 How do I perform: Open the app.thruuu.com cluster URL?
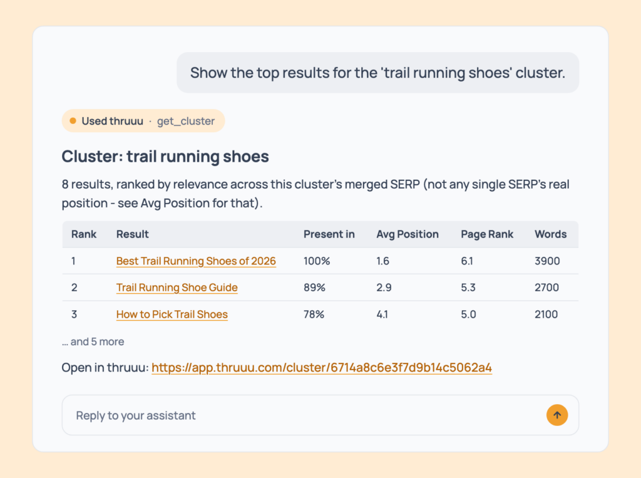click(x=322, y=368)
